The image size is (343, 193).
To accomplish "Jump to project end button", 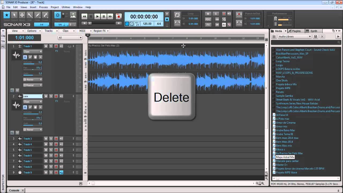I will click(x=118, y=23).
